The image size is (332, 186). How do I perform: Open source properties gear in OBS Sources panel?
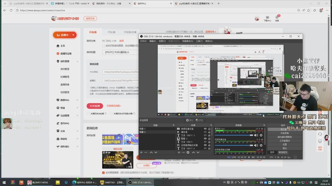(188, 153)
